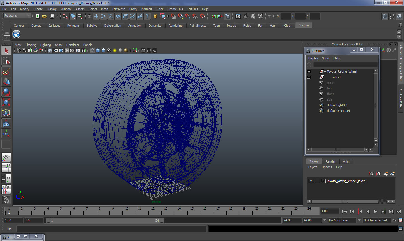404x241 pixels.
Task: Switch to single perspective view layout
Action: (6, 157)
